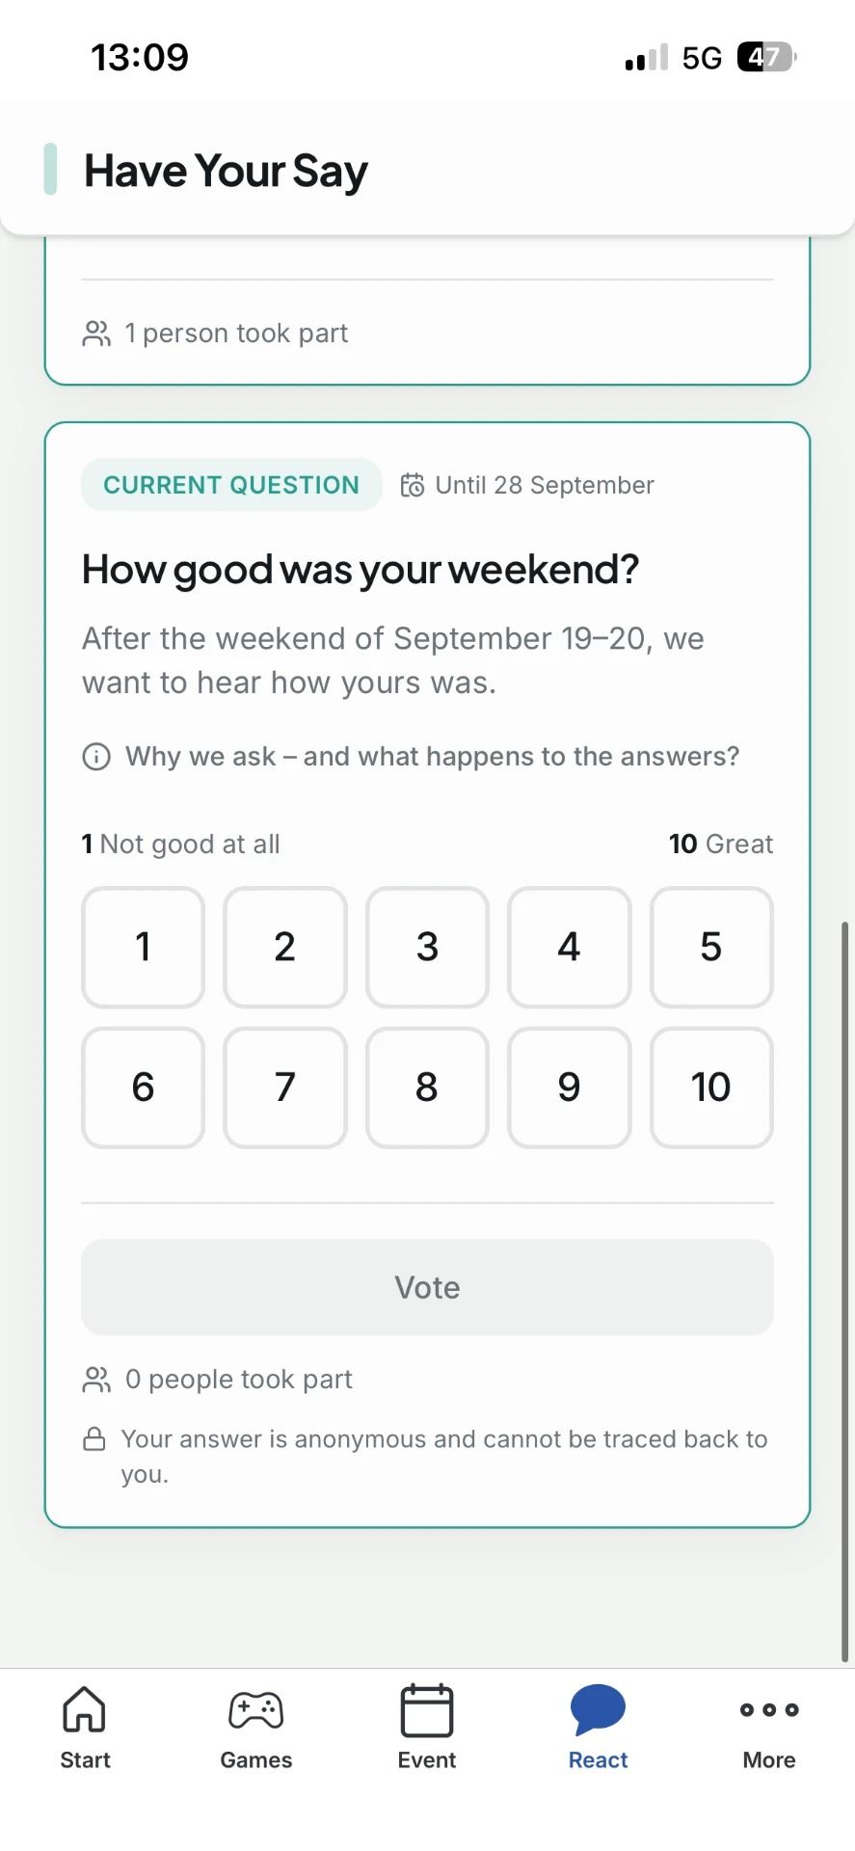Select rating 3 on the scale
Viewport: 855px width, 1851px height.
(x=427, y=947)
